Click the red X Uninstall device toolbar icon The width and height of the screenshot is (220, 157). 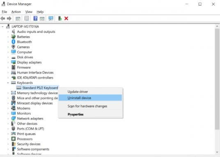click(66, 18)
